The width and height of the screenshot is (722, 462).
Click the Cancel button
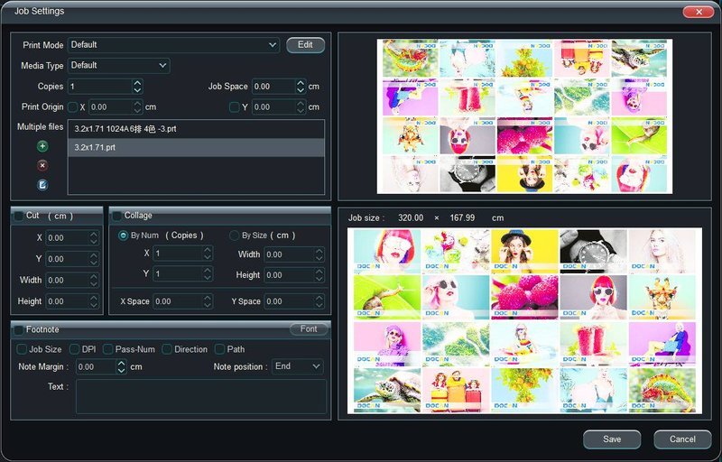[682, 439]
